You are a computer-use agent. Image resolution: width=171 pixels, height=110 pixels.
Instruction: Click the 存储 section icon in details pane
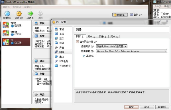pos(36,74)
